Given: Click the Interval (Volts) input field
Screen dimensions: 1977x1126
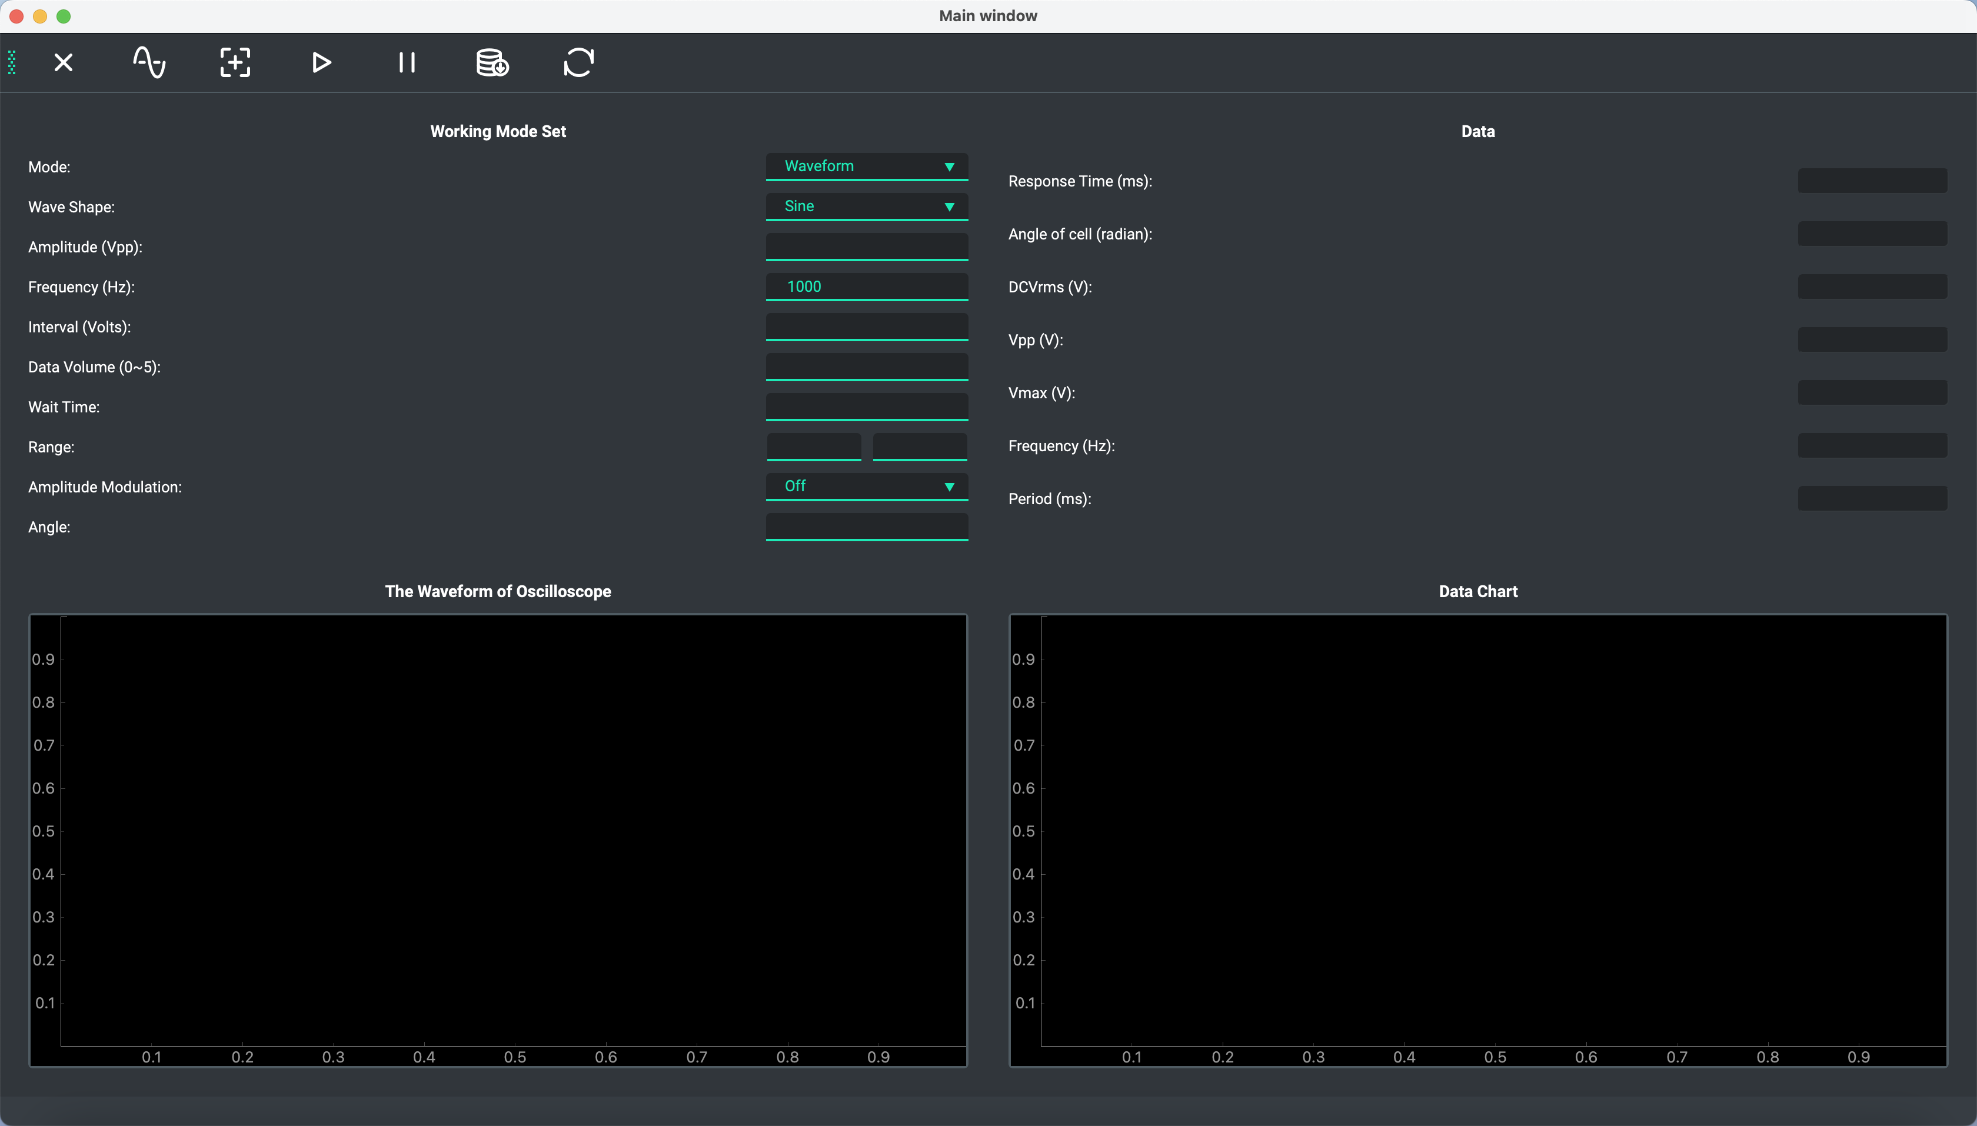Looking at the screenshot, I should pos(866,327).
